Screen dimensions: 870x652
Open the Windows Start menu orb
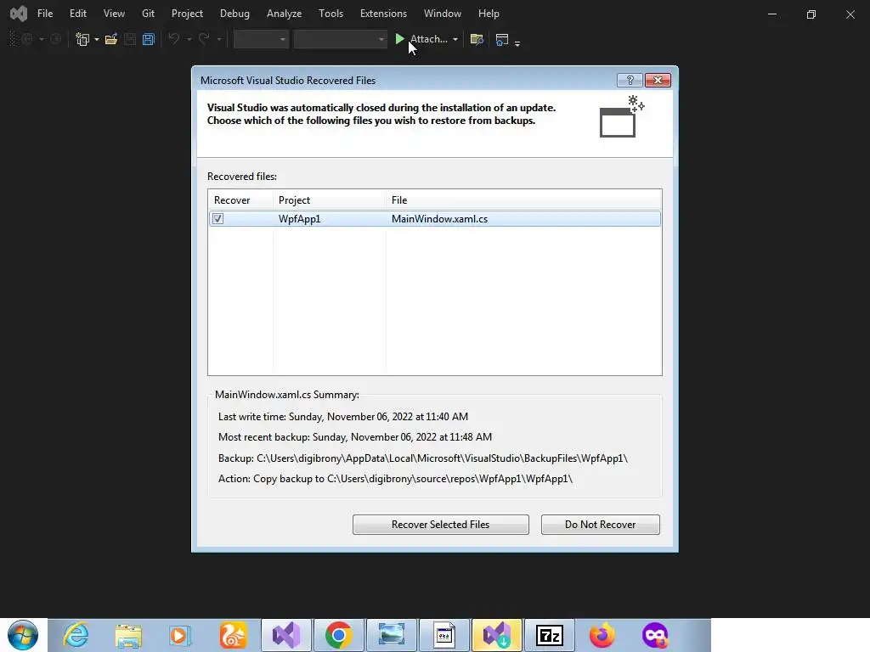23,635
